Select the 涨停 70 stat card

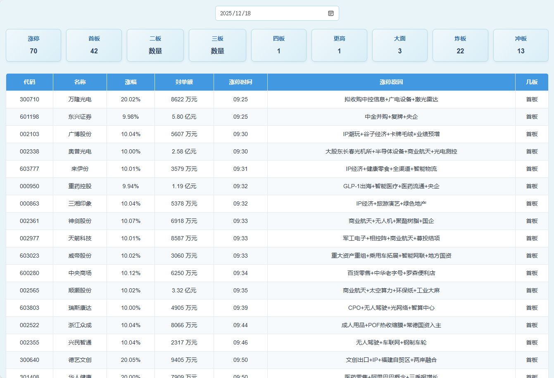pos(33,45)
